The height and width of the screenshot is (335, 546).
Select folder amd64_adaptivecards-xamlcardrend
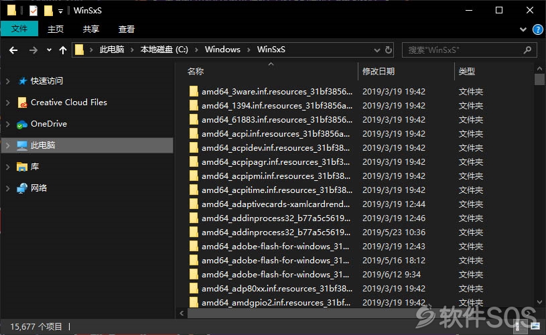point(275,204)
